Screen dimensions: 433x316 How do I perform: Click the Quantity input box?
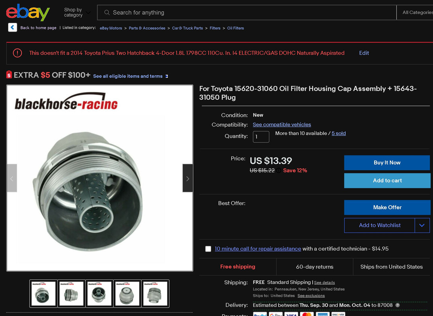tap(261, 137)
